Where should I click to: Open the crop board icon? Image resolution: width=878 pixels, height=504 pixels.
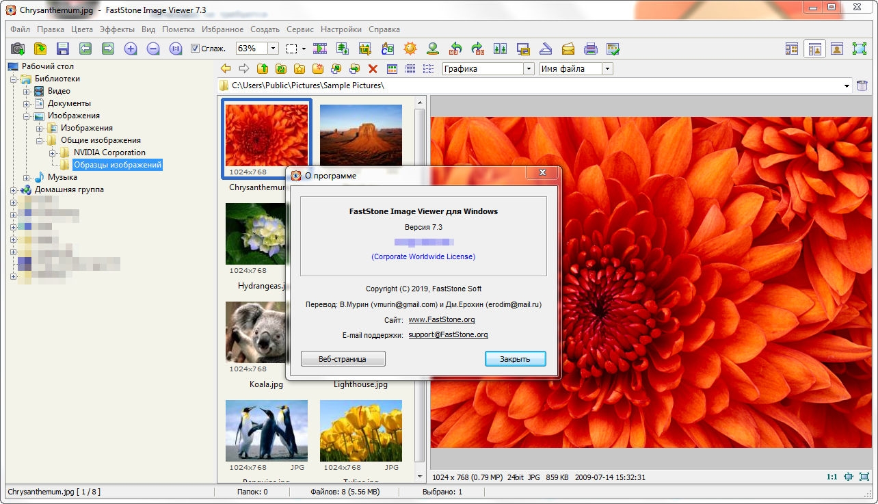[x=365, y=49]
